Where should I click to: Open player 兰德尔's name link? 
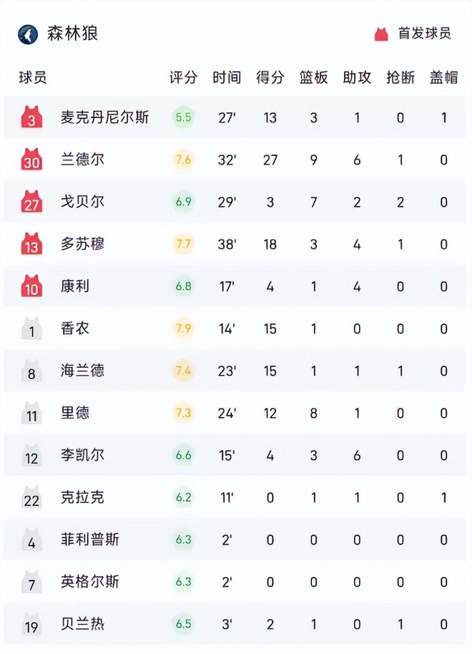[82, 160]
